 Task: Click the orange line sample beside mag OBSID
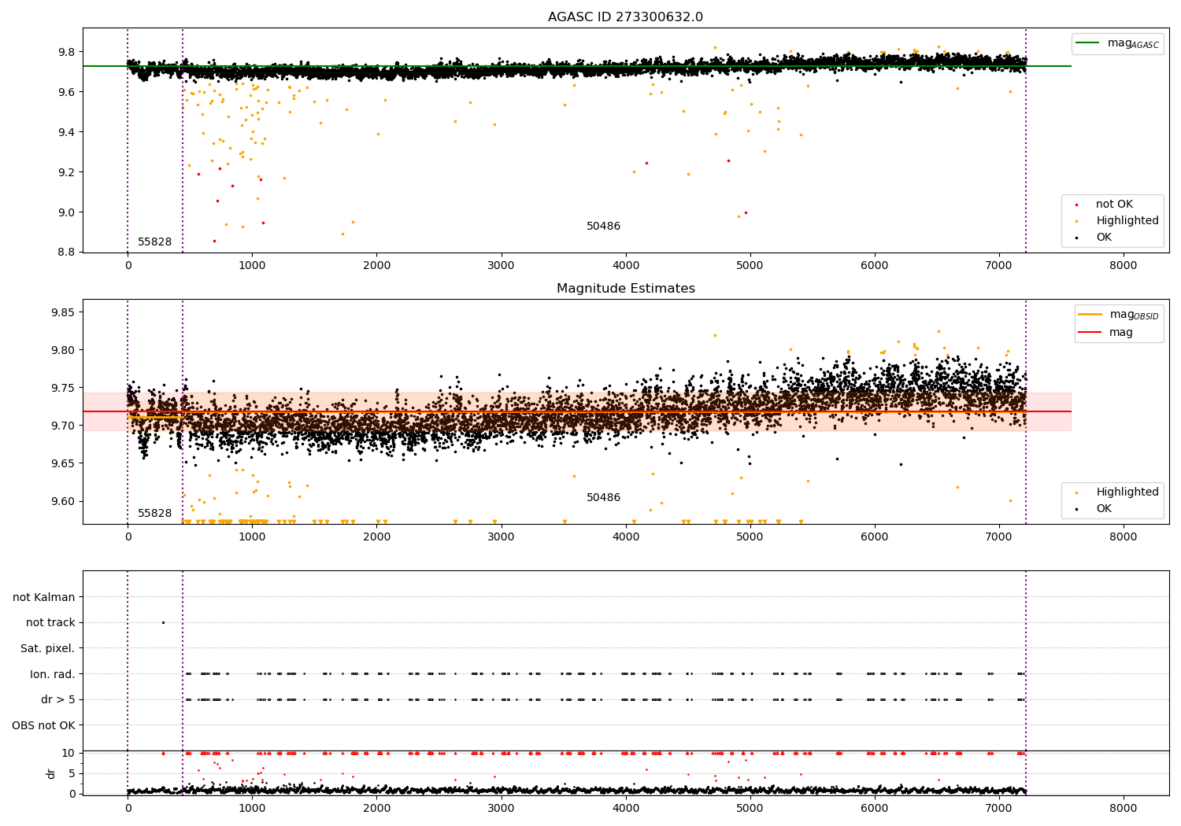(1090, 315)
